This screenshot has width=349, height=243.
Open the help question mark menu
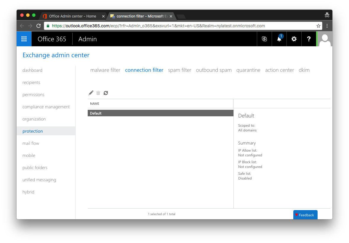click(x=308, y=39)
